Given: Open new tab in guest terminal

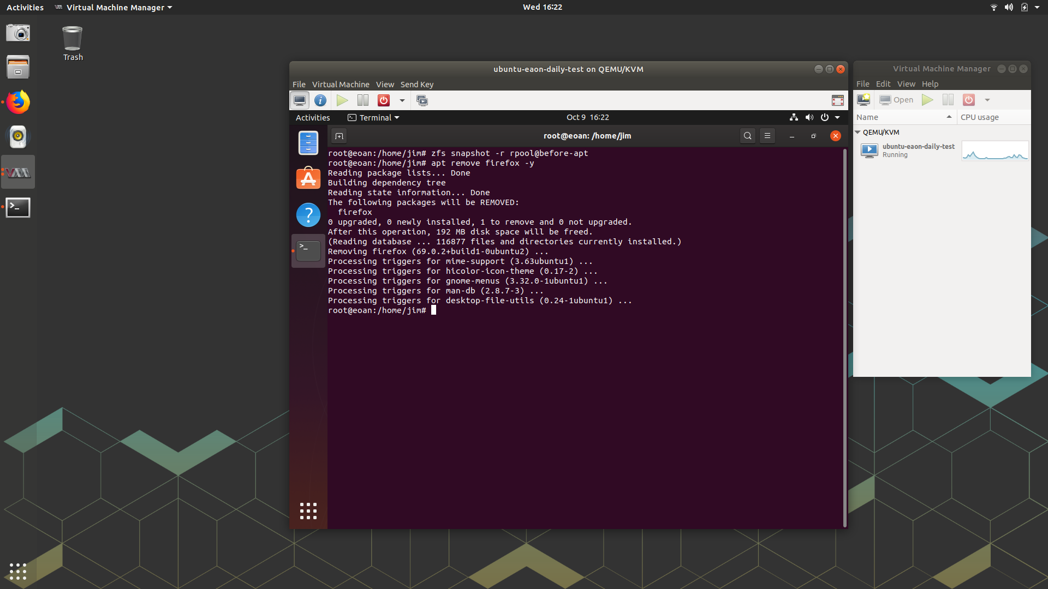Looking at the screenshot, I should click(x=339, y=136).
